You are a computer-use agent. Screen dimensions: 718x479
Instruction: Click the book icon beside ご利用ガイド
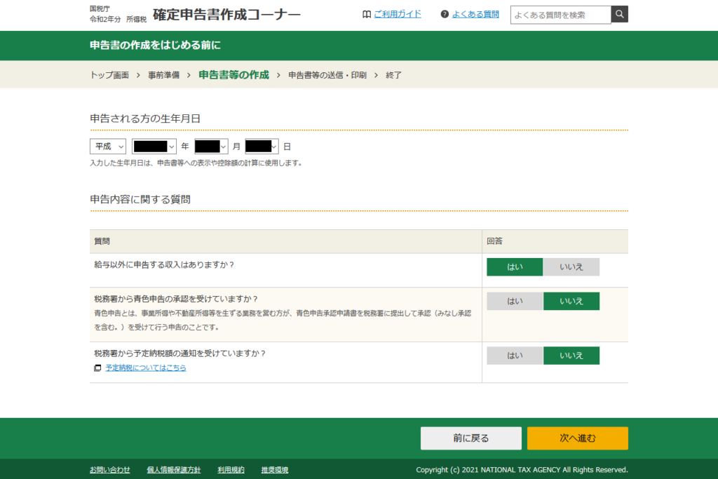click(367, 15)
